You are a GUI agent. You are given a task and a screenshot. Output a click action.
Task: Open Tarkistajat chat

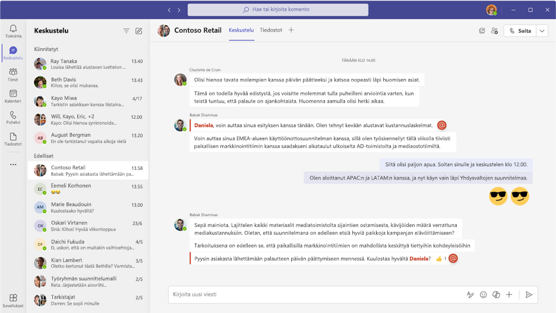[x=88, y=300]
